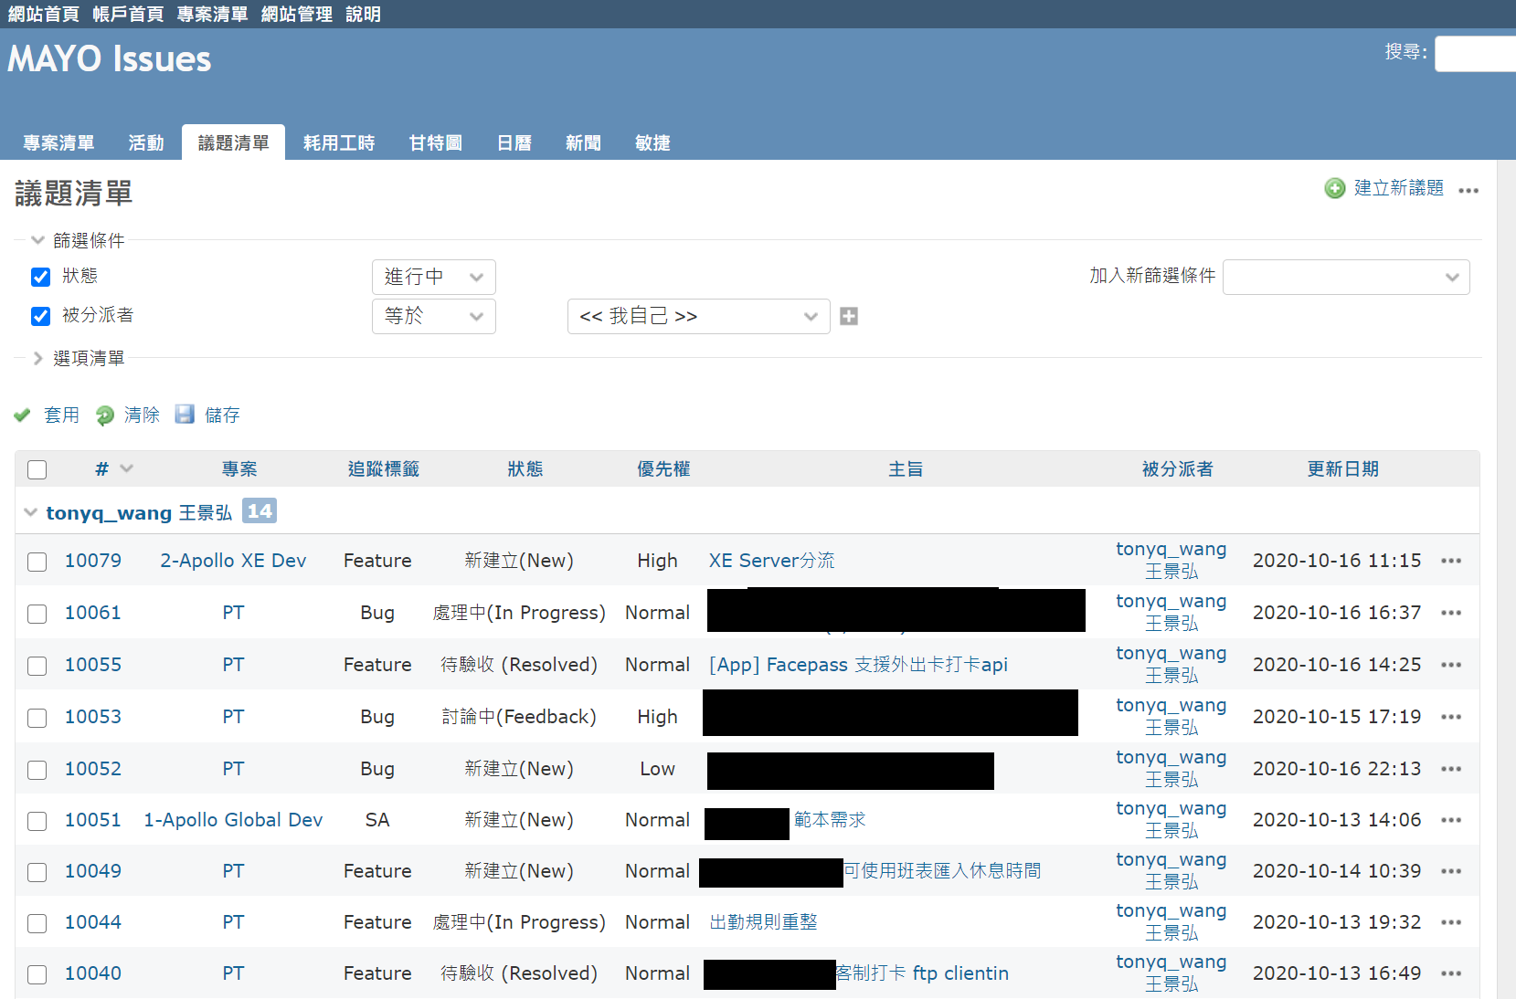Check the select-all issues header checkbox

[37, 469]
